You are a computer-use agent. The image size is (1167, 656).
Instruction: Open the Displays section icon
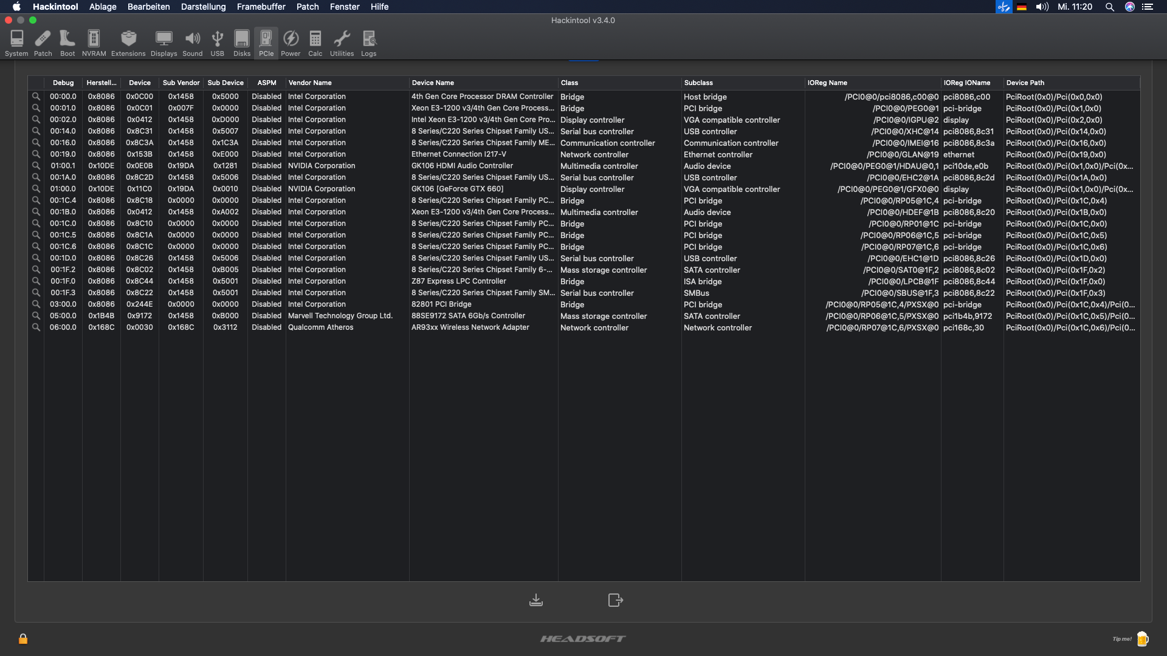click(x=164, y=43)
